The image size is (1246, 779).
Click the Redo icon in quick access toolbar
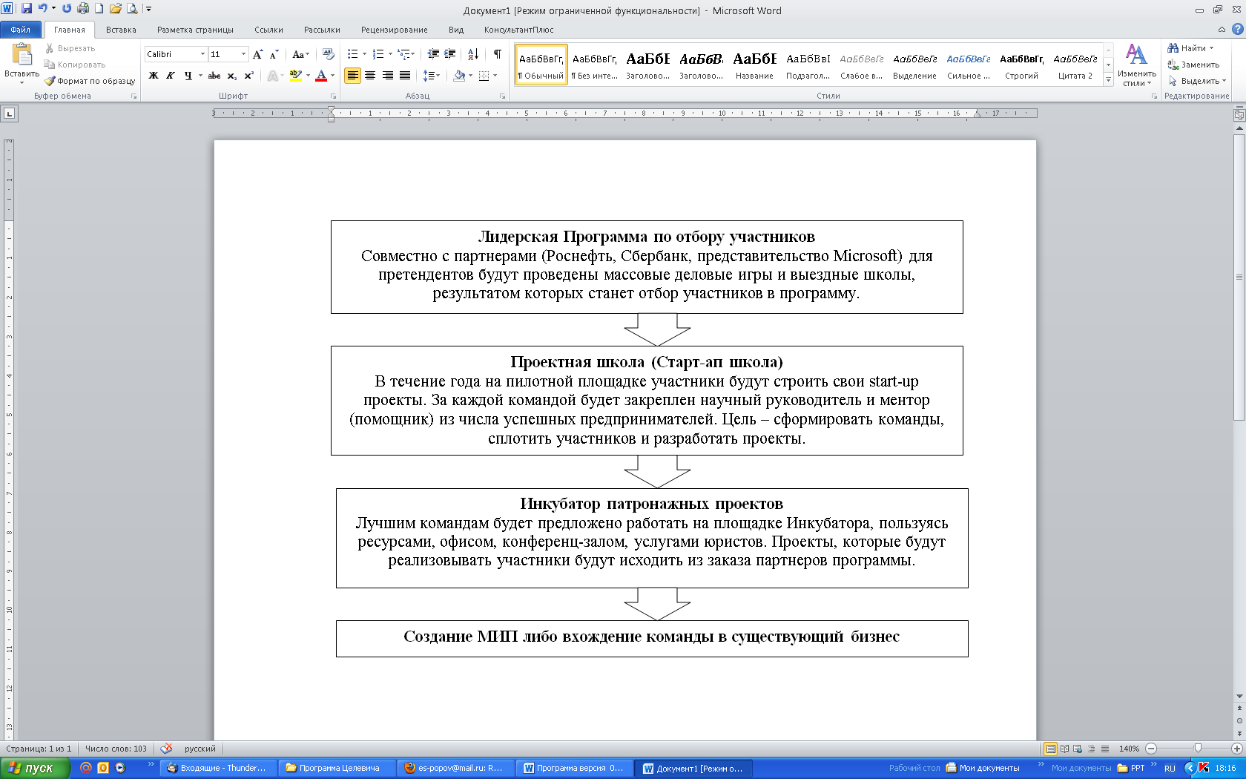pyautogui.click(x=67, y=9)
